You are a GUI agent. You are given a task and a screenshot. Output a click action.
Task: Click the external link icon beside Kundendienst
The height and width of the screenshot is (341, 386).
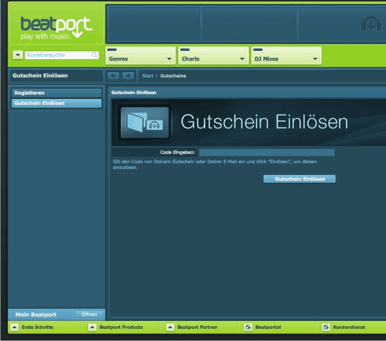coord(326,327)
